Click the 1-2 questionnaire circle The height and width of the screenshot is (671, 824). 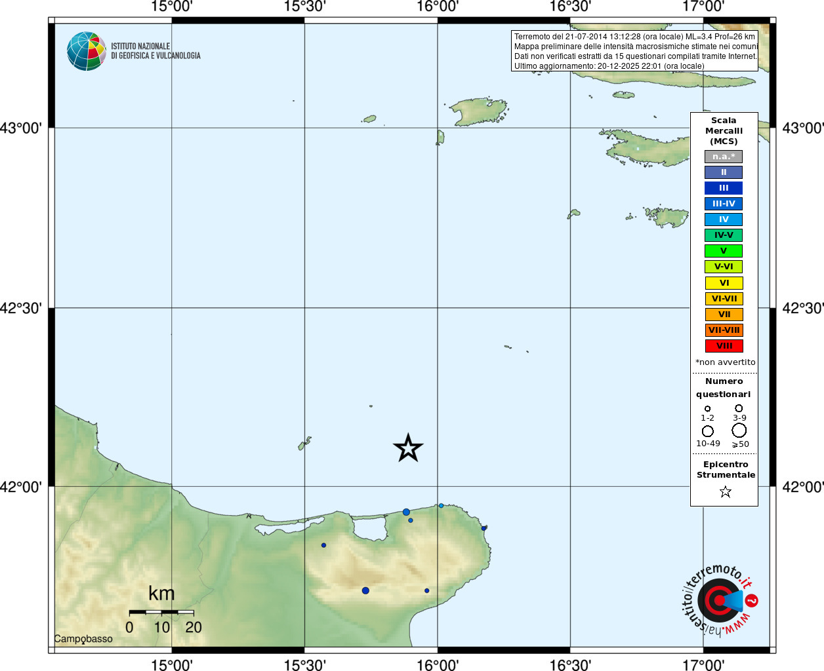707,409
